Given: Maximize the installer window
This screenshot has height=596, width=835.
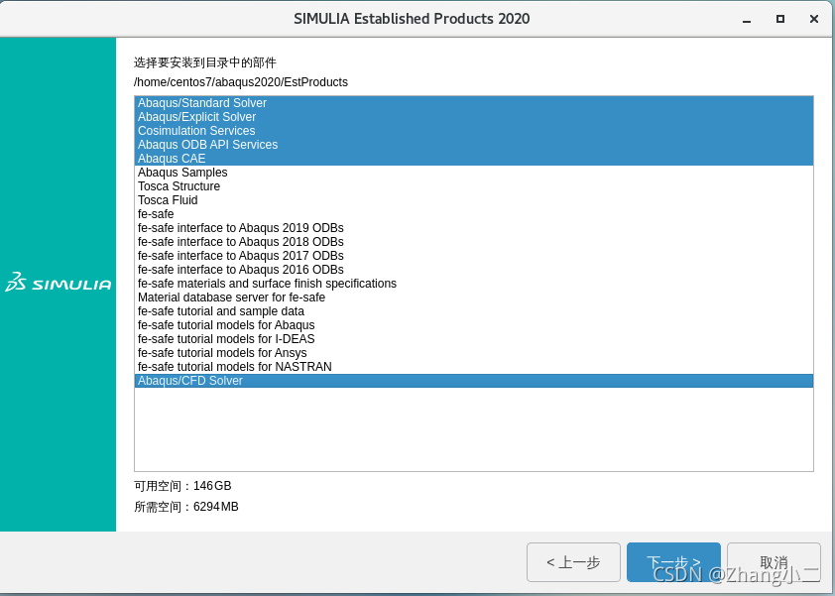Looking at the screenshot, I should pos(780,19).
